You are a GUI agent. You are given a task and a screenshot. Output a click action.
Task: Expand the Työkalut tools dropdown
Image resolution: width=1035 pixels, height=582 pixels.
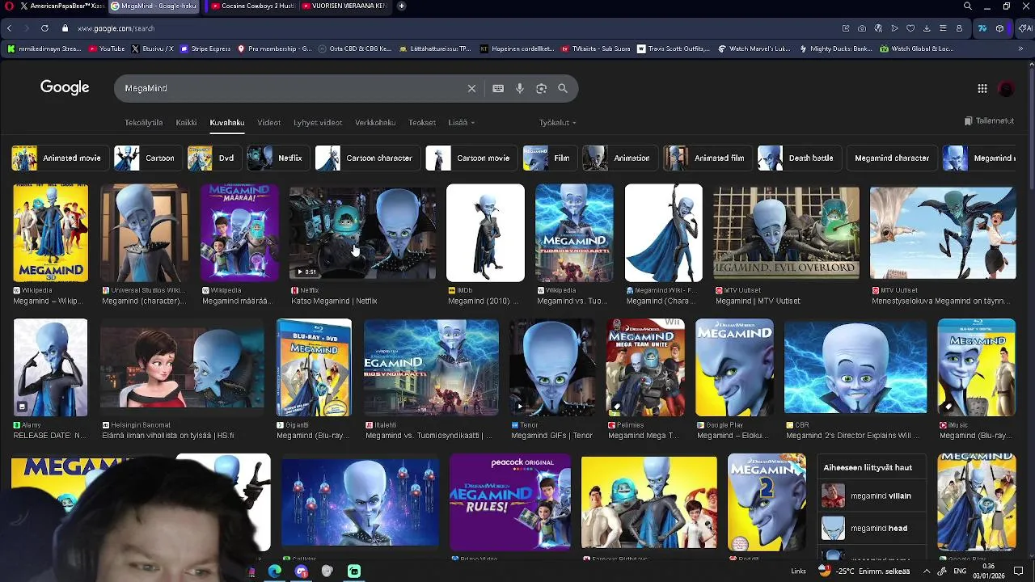[x=558, y=123]
